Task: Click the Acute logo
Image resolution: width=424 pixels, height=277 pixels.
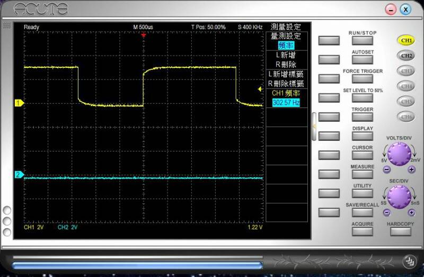Action: point(41,9)
